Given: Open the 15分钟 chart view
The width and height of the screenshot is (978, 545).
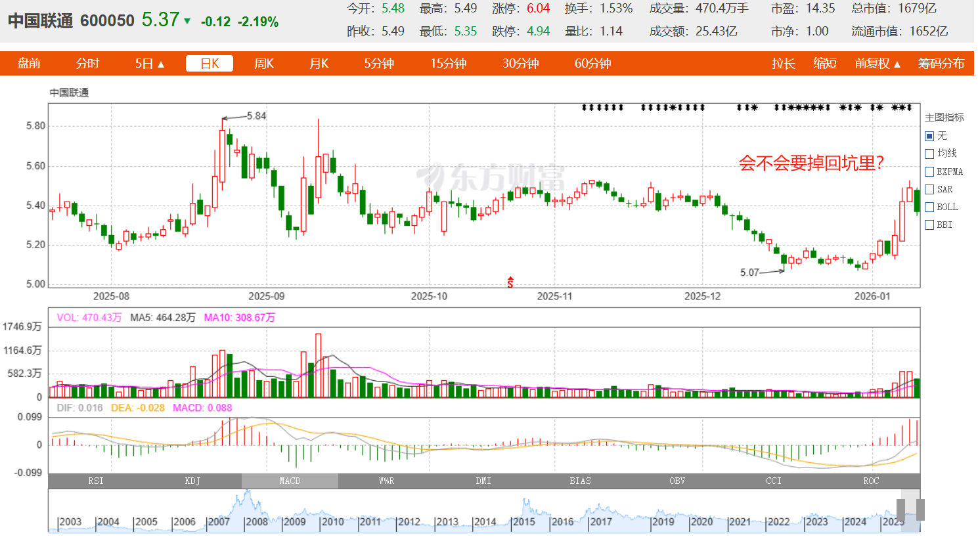Looking at the screenshot, I should pos(449,64).
